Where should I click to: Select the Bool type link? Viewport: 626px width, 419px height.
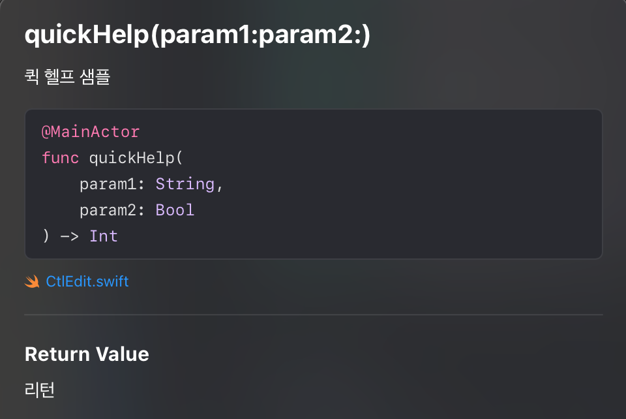point(175,210)
